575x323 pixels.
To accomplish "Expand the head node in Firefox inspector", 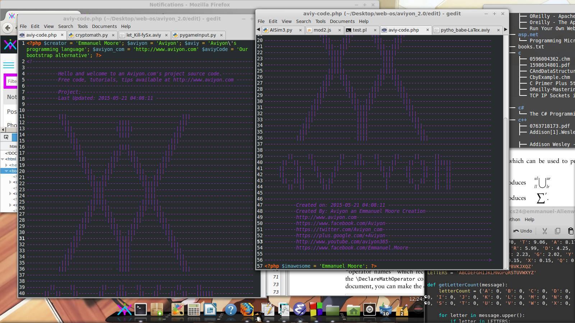I will (6, 165).
